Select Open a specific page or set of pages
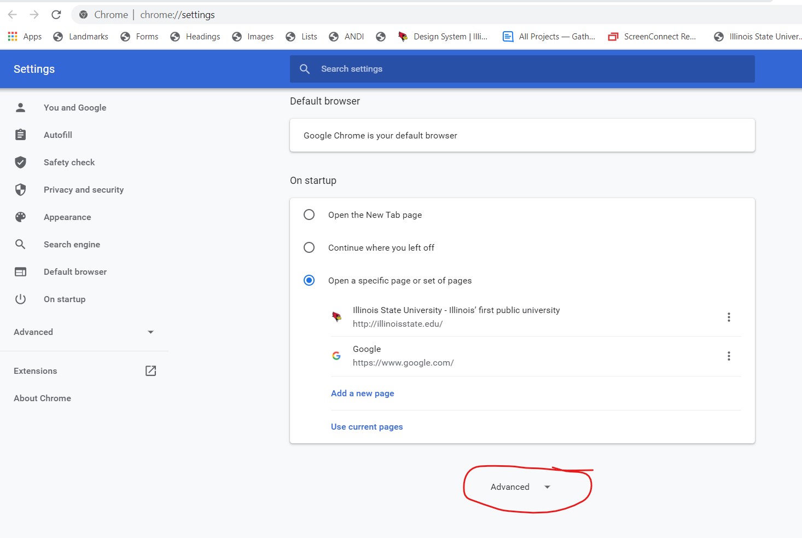Image resolution: width=802 pixels, height=538 pixels. (309, 280)
